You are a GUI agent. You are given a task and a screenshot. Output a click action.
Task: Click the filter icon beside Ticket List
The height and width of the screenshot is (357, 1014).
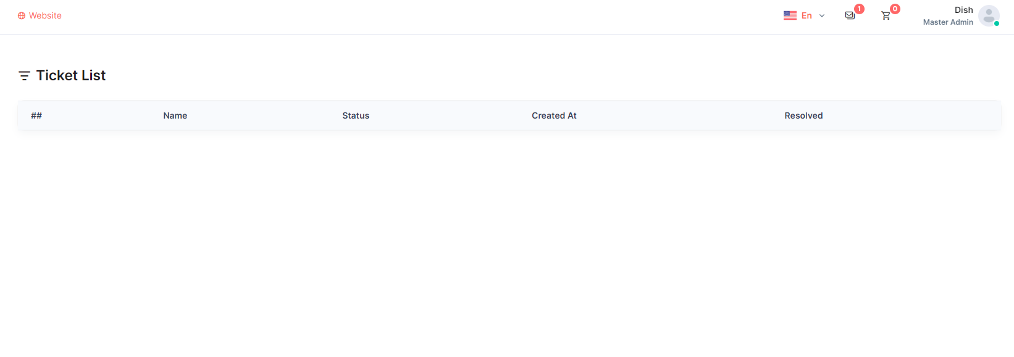pyautogui.click(x=24, y=76)
